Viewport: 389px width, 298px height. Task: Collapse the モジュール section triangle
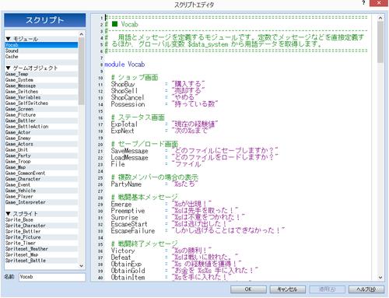[8, 39]
